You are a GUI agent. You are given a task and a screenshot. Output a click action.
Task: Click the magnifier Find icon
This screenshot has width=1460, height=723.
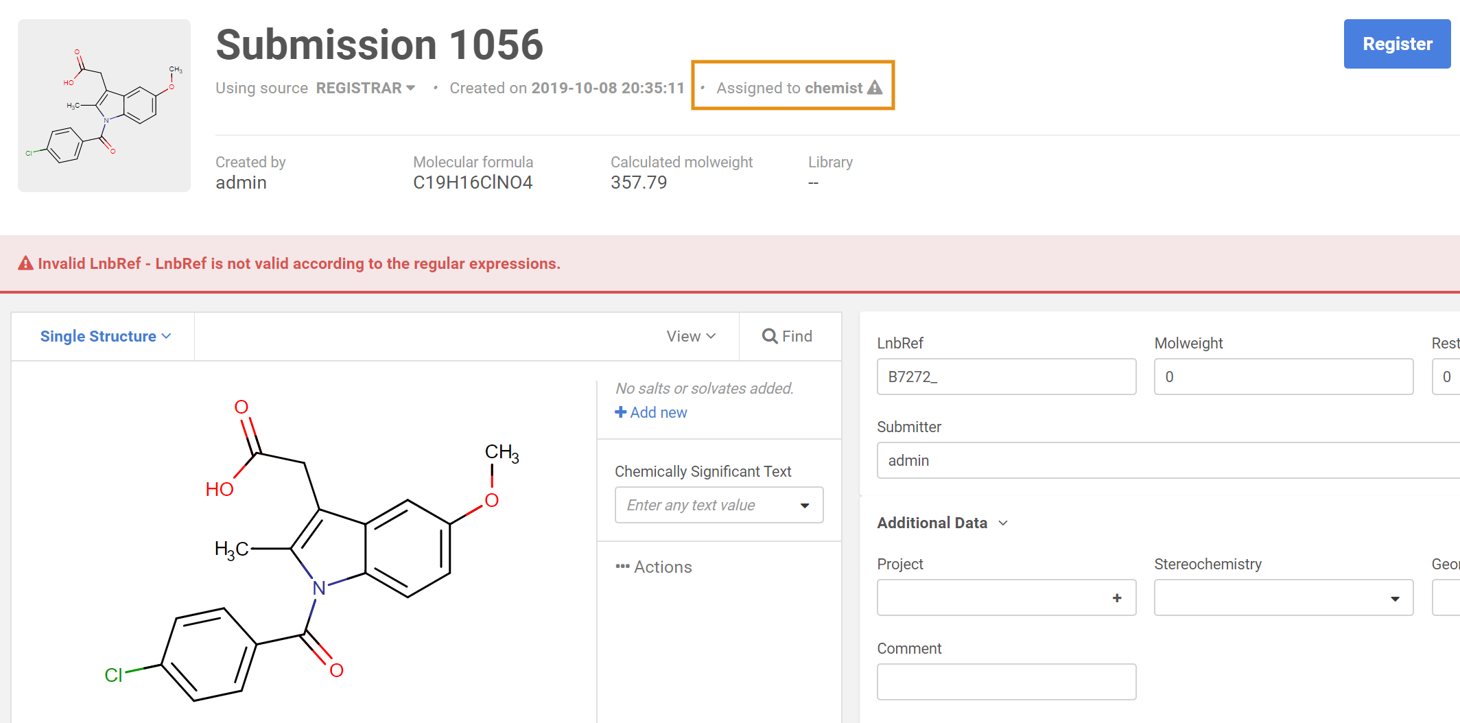pyautogui.click(x=770, y=336)
